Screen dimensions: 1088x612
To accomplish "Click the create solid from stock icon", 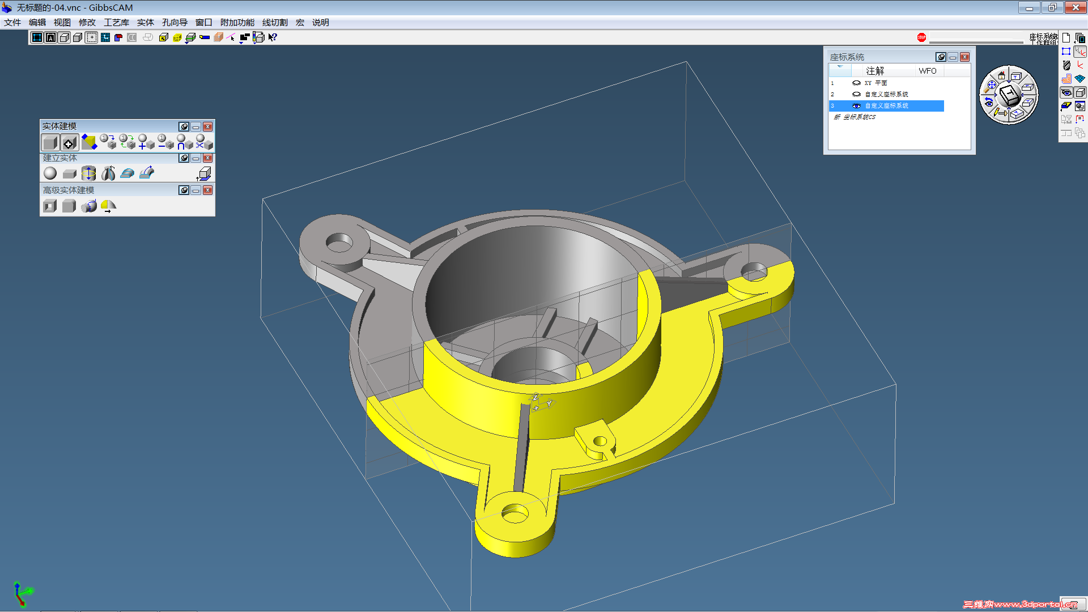I will tap(205, 173).
